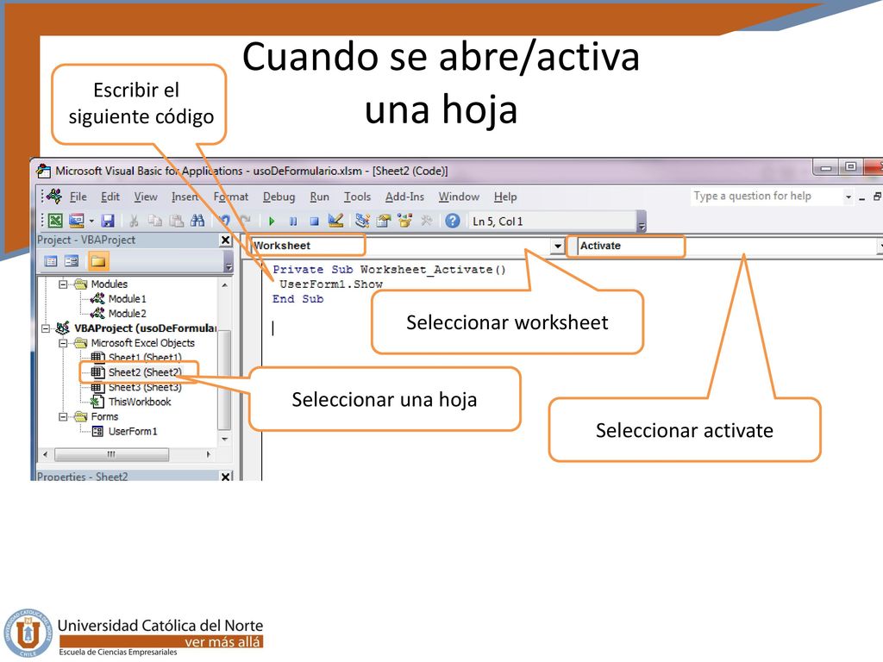Select ThisWorkbook in project tree
The image size is (883, 662).
(140, 402)
